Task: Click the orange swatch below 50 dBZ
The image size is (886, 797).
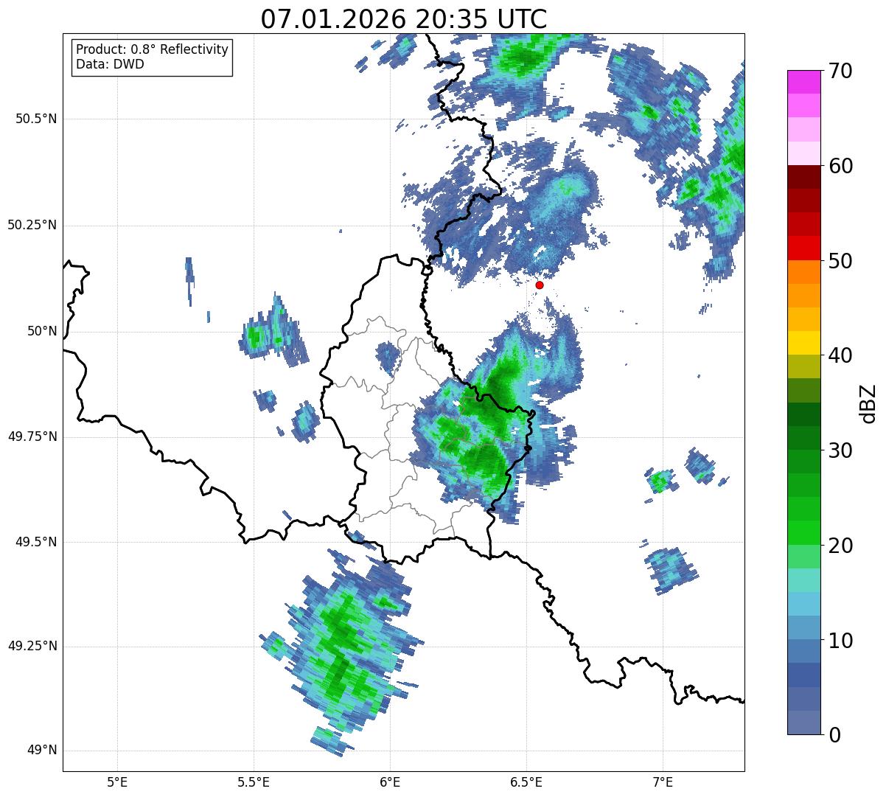Action: tap(803, 271)
